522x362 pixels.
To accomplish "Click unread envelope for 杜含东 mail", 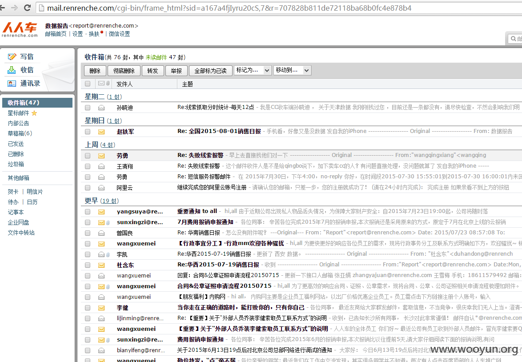I will [x=101, y=265].
